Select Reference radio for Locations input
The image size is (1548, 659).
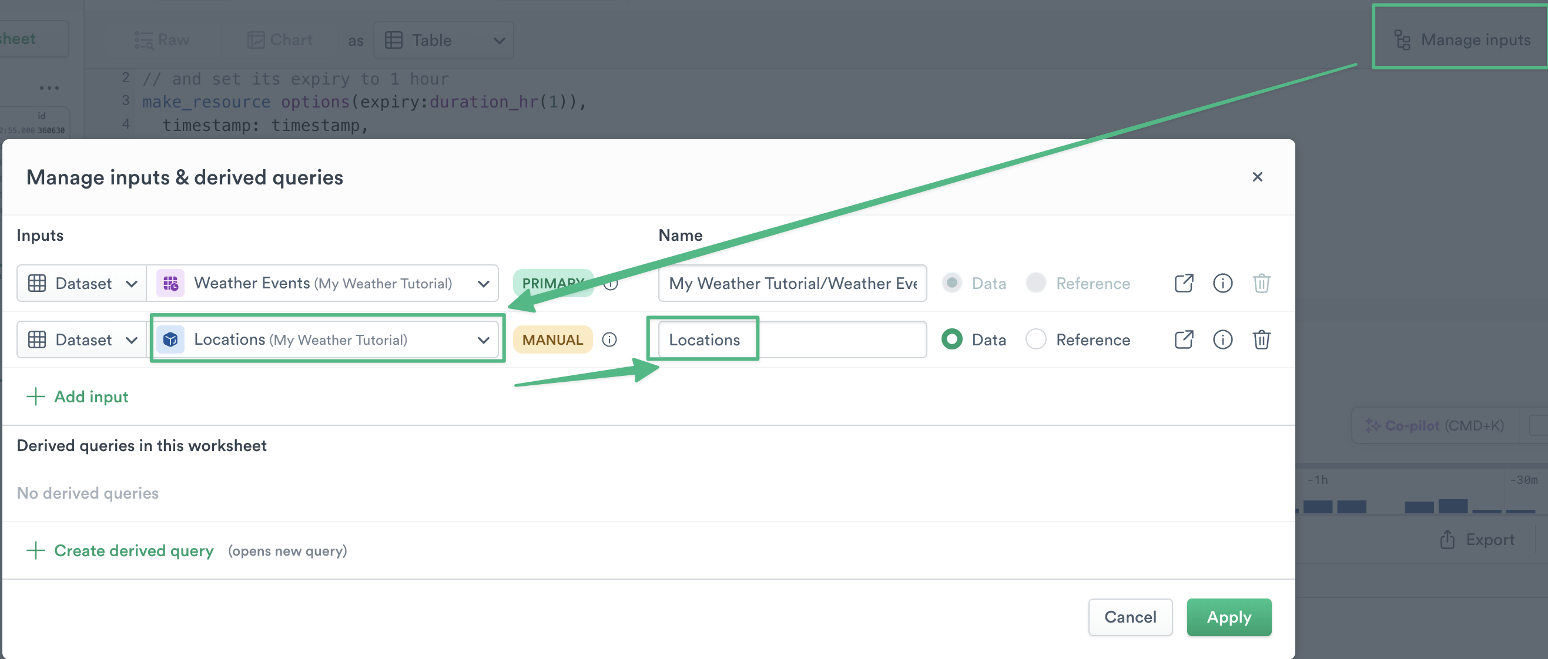click(1036, 339)
